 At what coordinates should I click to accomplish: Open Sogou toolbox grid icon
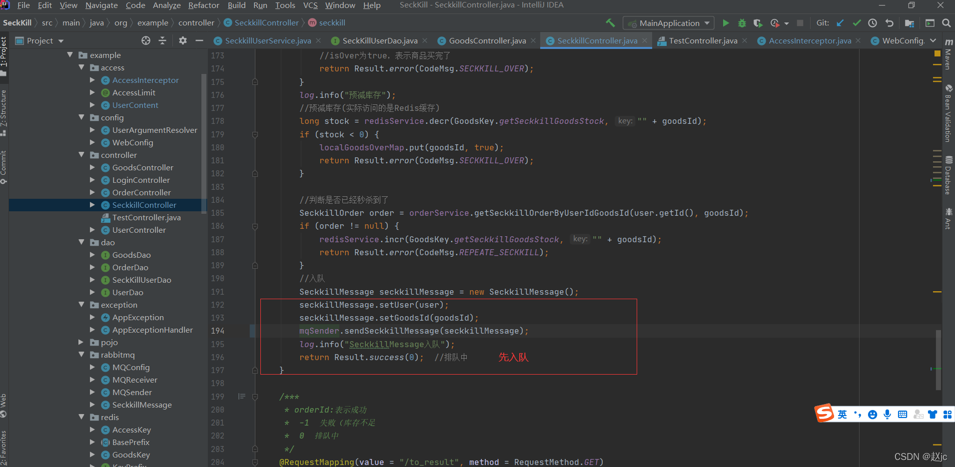click(948, 415)
